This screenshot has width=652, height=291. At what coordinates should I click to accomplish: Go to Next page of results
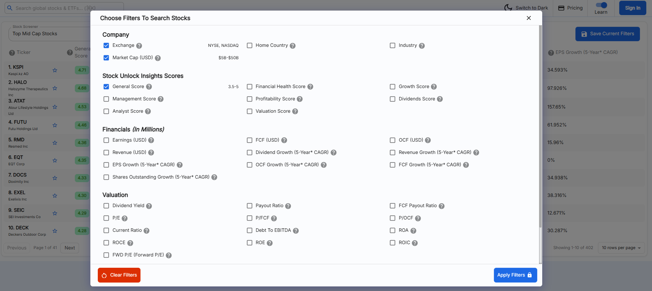(70, 248)
